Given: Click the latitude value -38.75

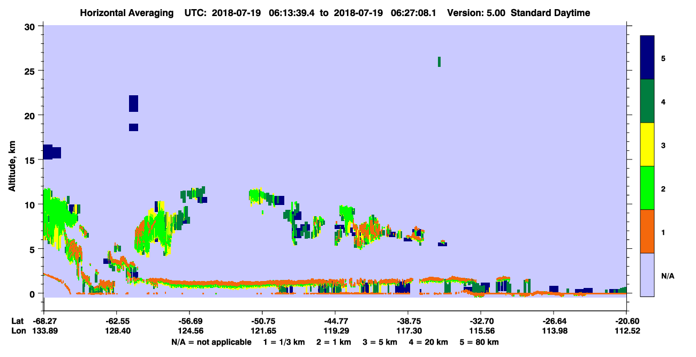Looking at the screenshot, I should [x=408, y=321].
